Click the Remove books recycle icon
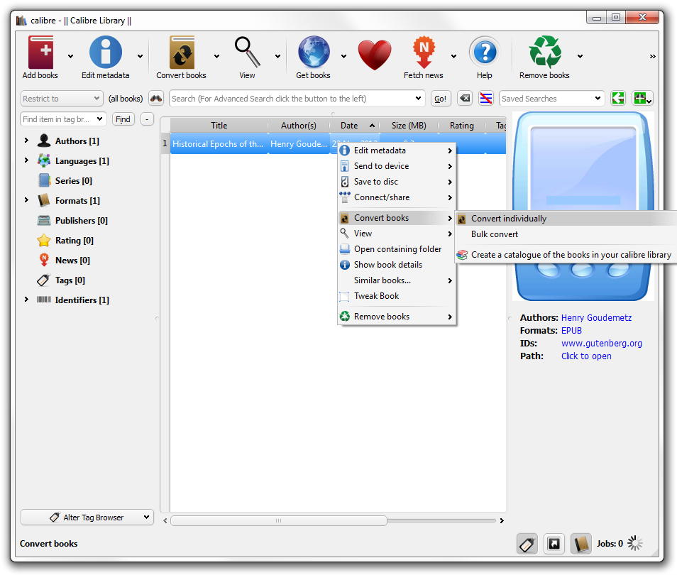Screen dimensions: 677x575 (545, 53)
